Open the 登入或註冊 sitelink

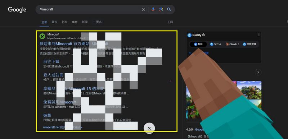tap(53, 75)
